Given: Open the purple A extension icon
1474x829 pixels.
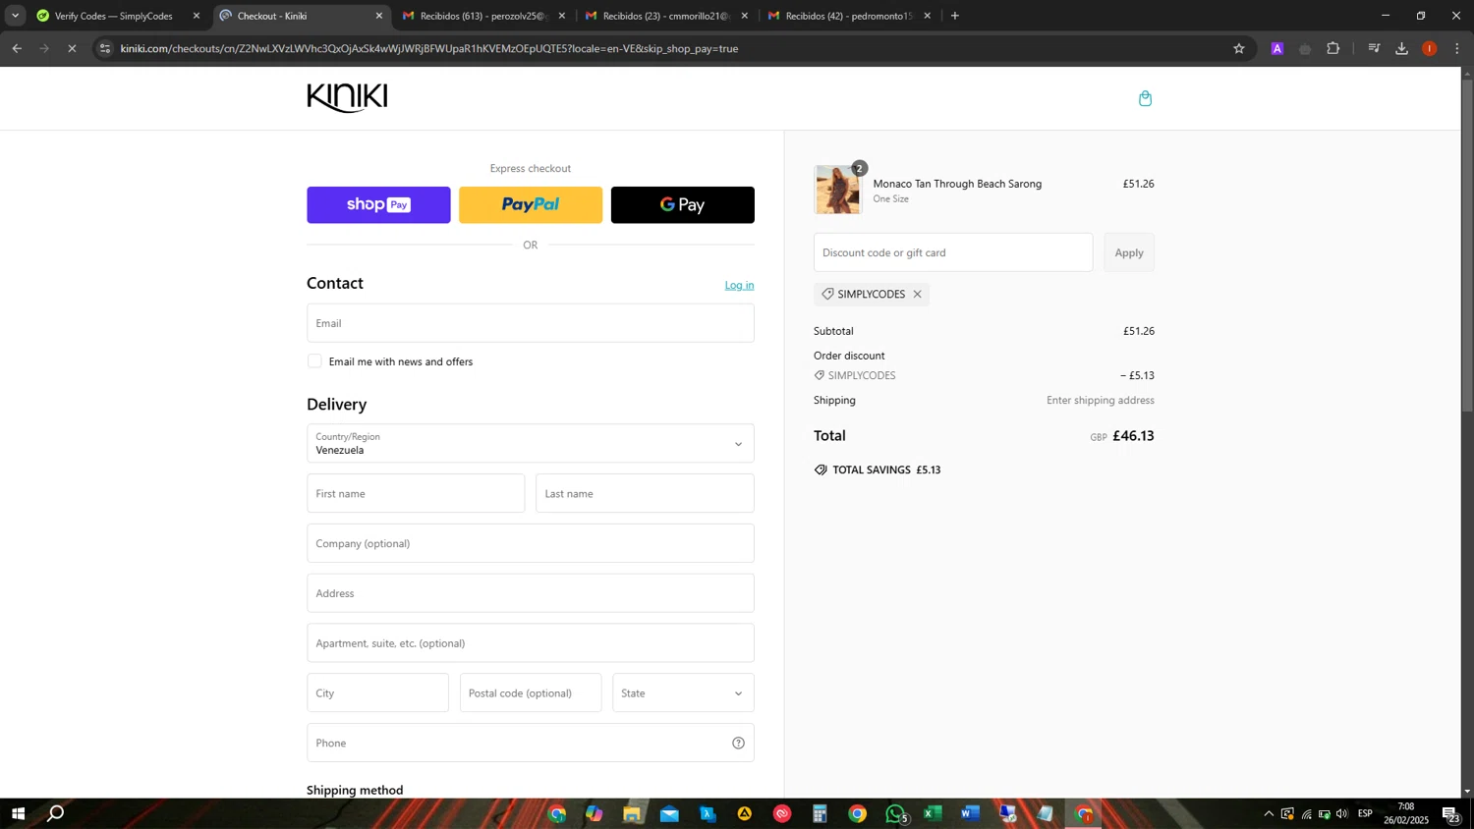Looking at the screenshot, I should (1277, 48).
